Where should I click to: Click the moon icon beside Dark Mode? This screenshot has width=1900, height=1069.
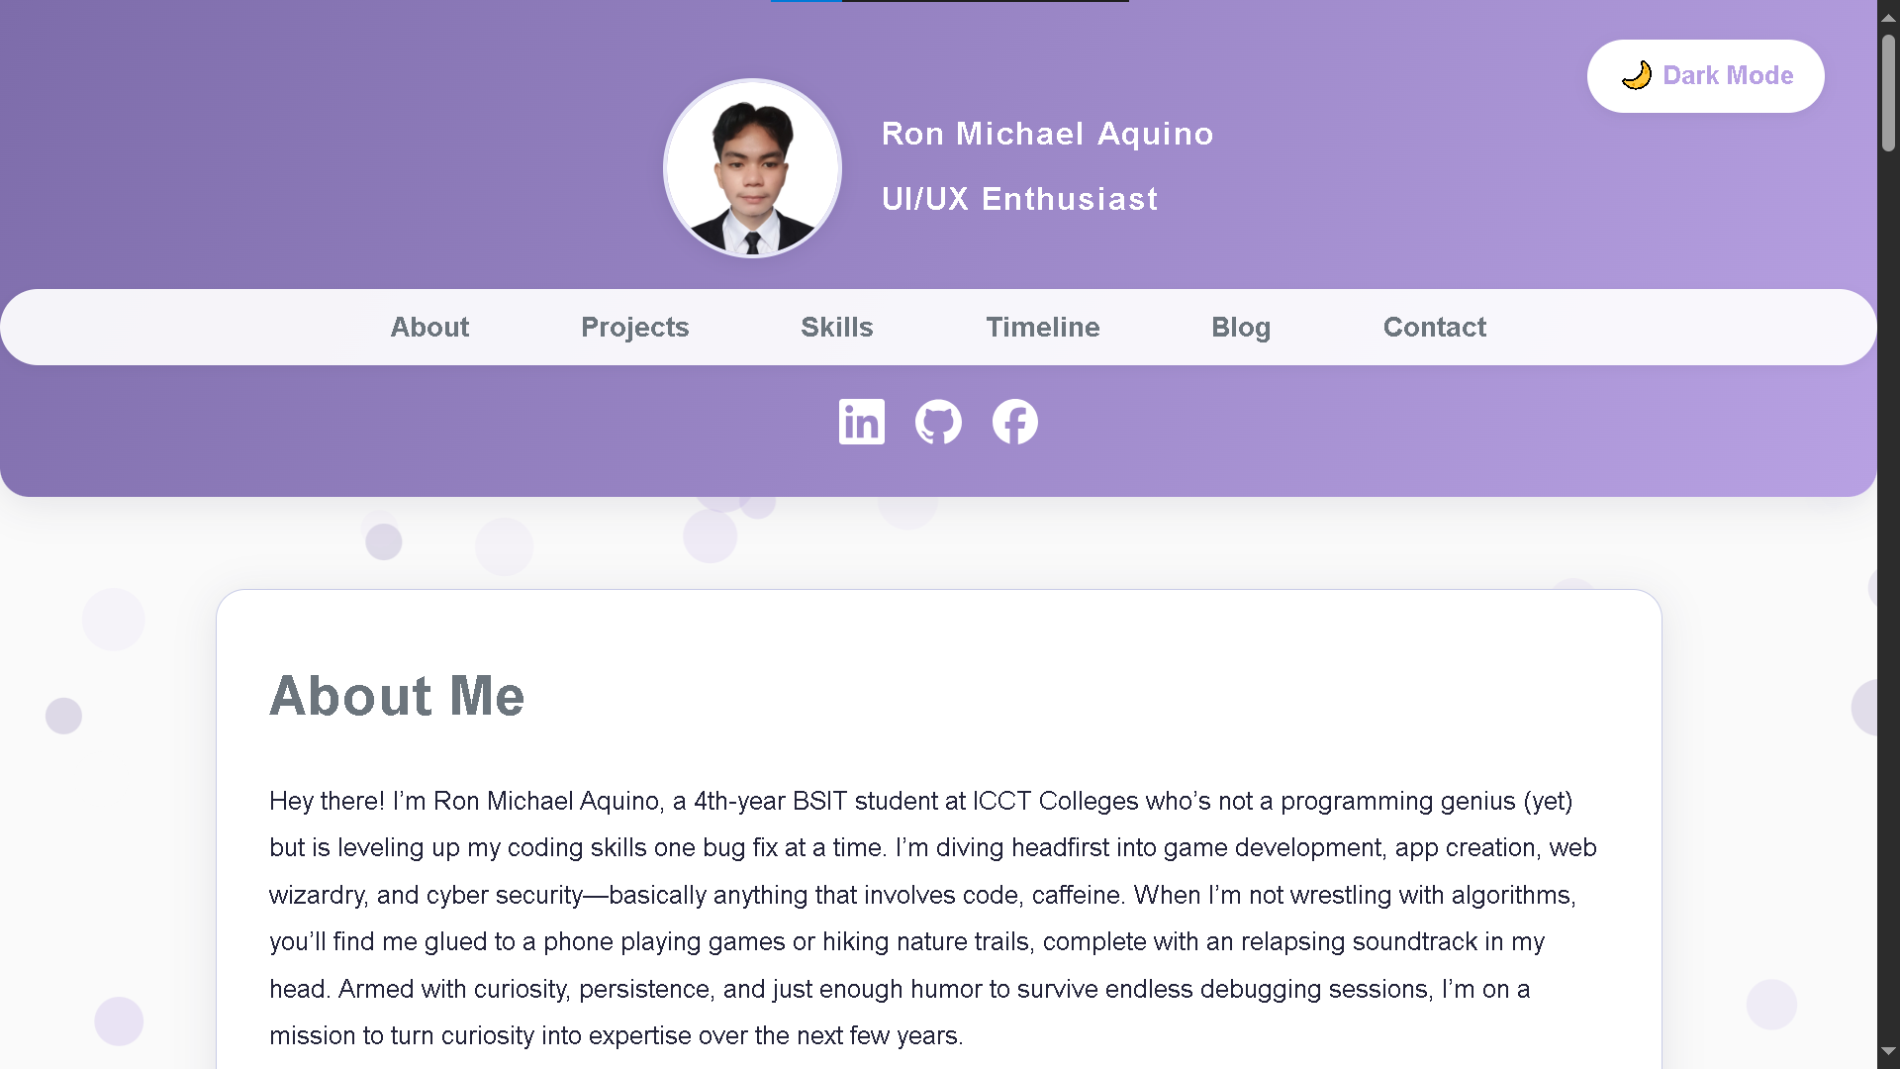click(x=1637, y=75)
